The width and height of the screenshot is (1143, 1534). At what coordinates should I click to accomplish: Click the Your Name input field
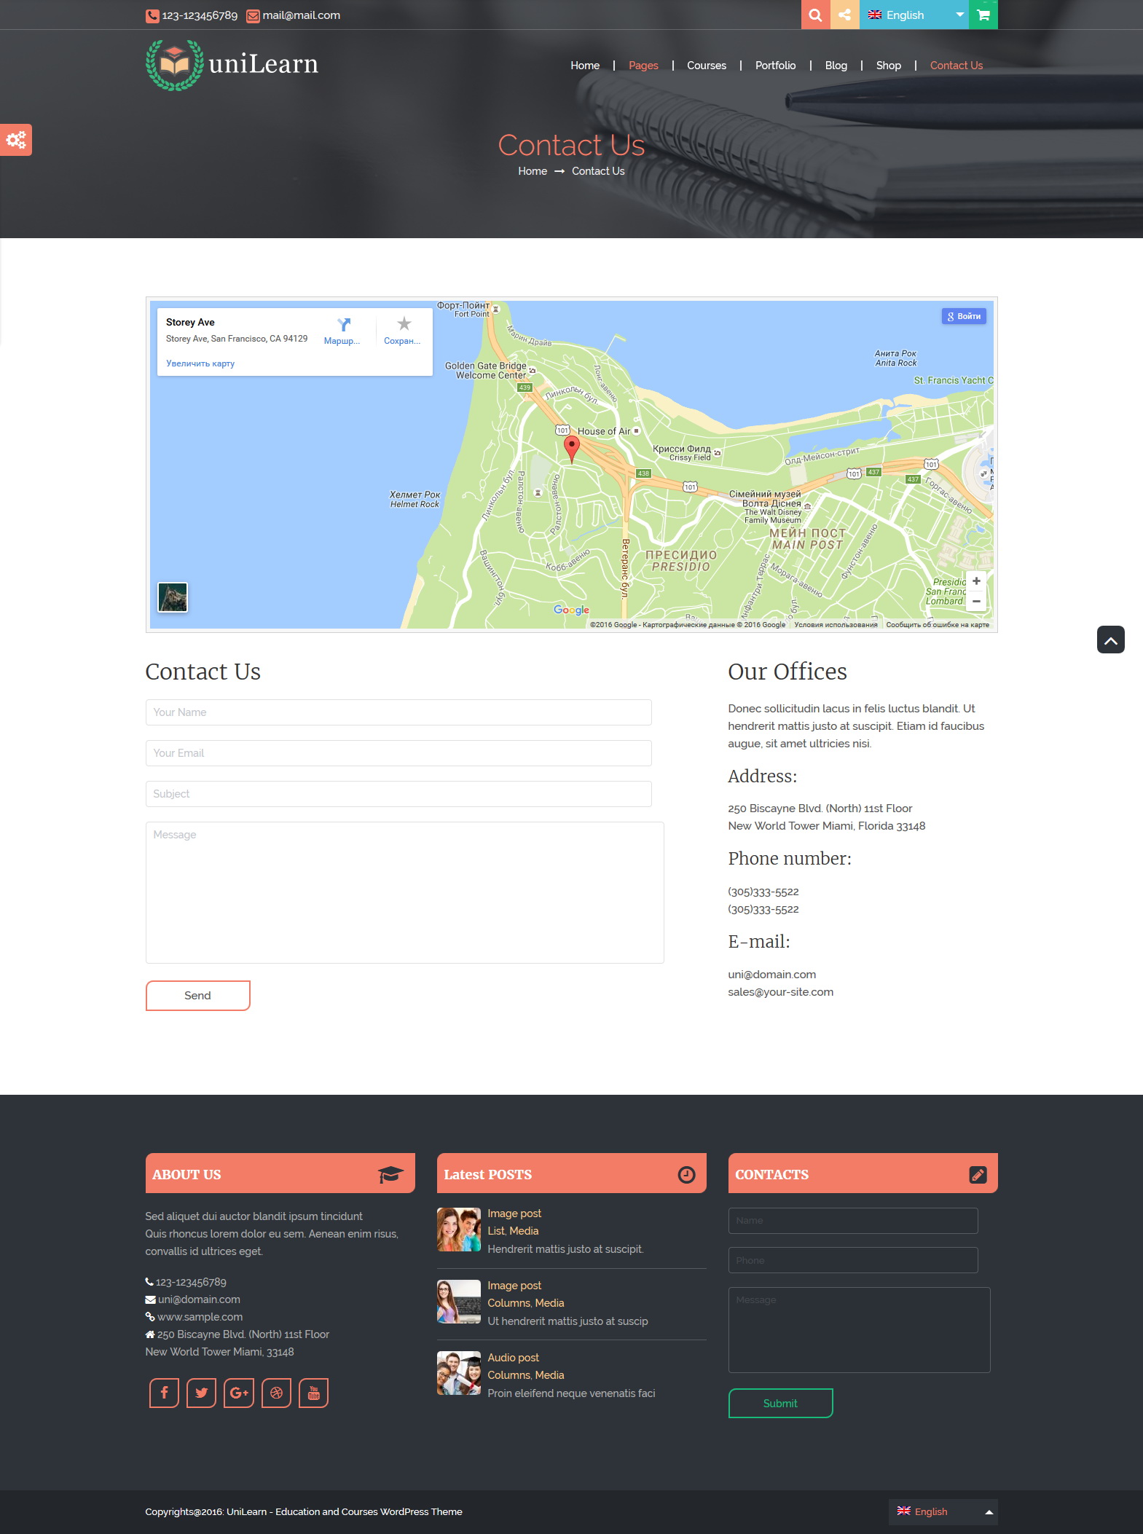click(398, 712)
